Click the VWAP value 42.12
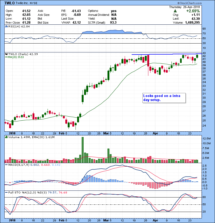Screen dimensions: 215x223 coord(77,23)
